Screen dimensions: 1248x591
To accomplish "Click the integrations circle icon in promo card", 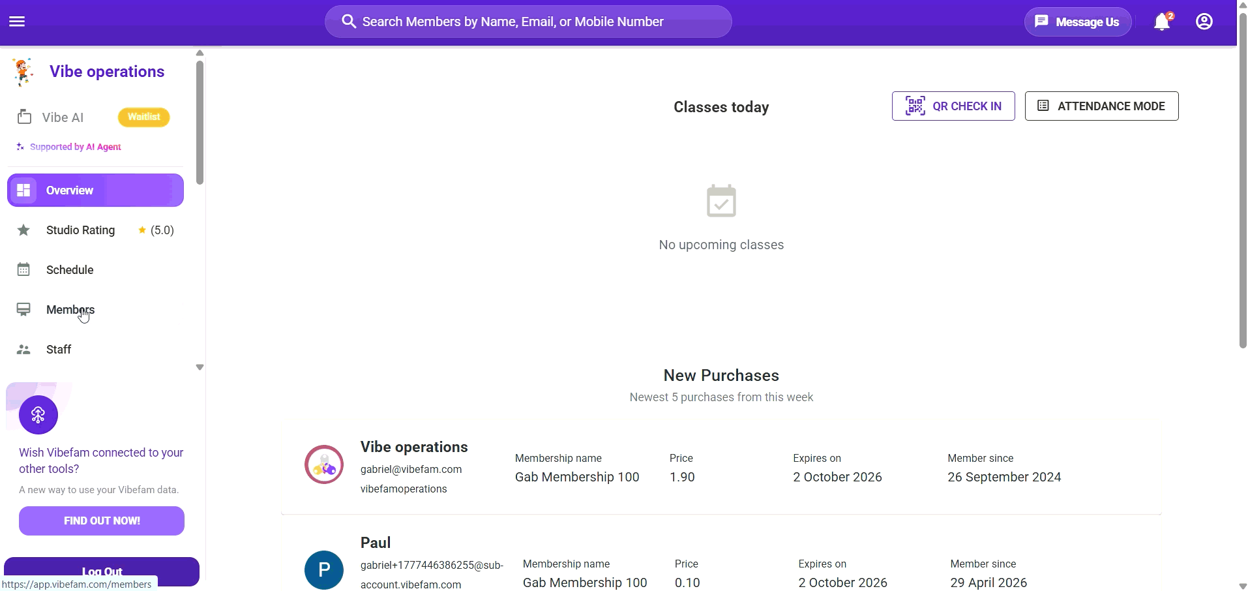I will [x=38, y=415].
